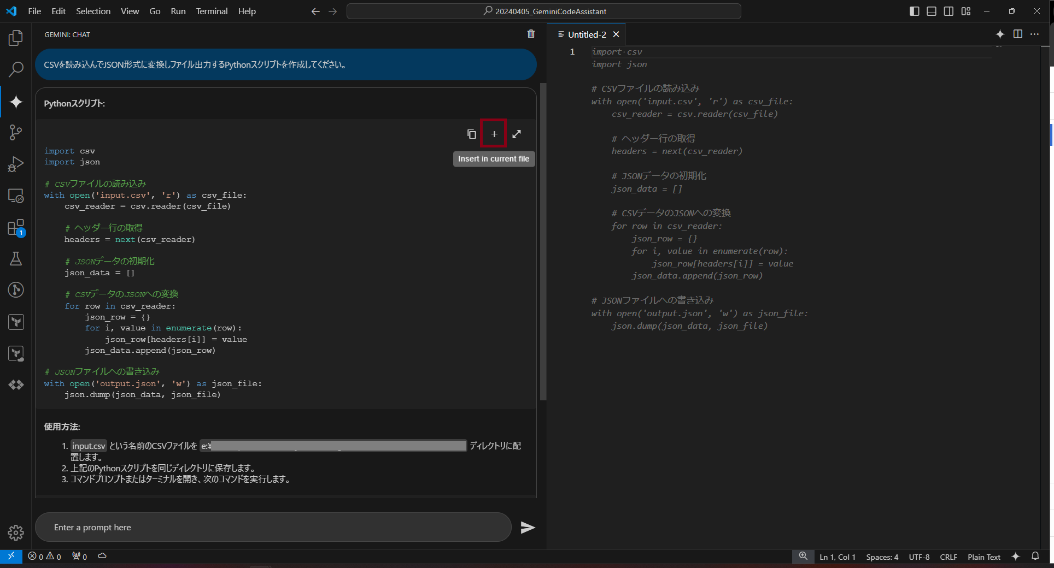Screen dimensions: 1054x568
Task: Toggle the primary sidebar visibility
Action: click(914, 11)
